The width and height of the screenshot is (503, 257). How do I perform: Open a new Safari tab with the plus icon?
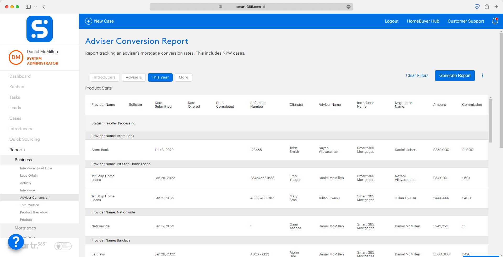496,7
